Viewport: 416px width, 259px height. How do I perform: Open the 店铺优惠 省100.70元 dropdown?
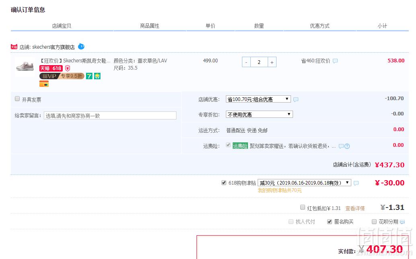[258, 99]
